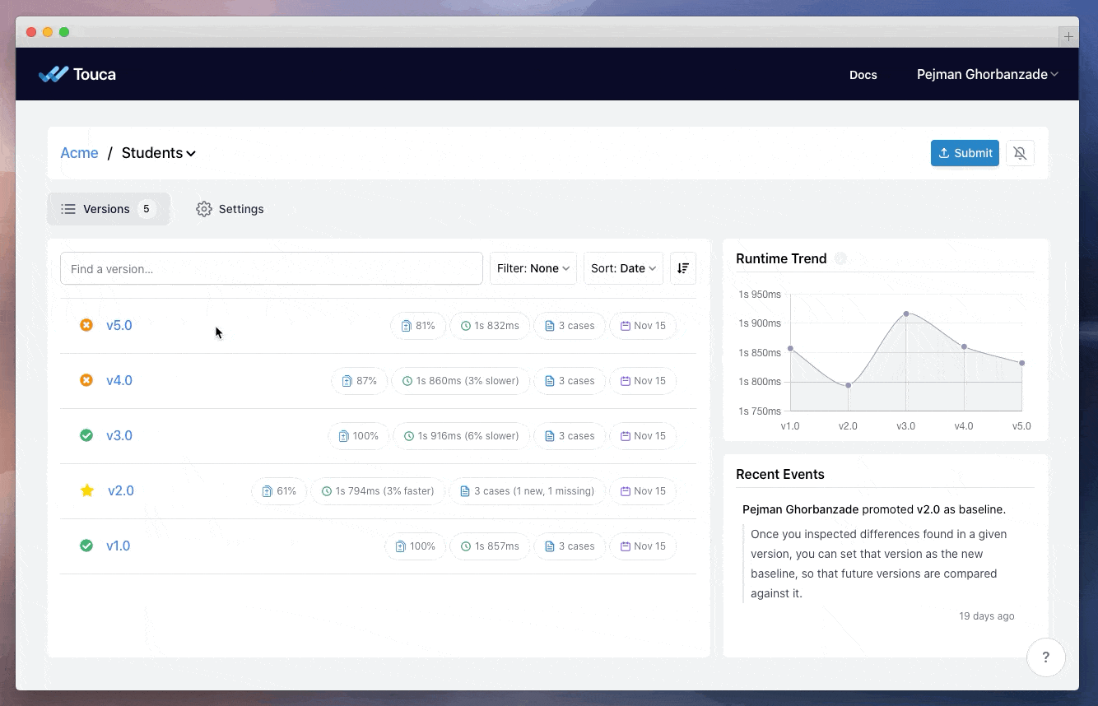Screen dimensions: 1098x706
Task: Click the v4.0 data point on the chart
Action: pos(964,346)
